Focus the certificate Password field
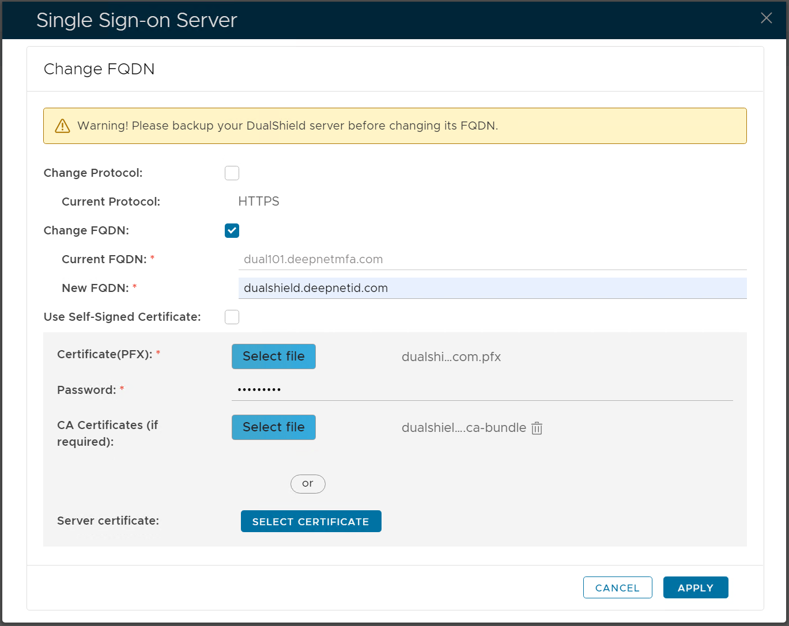The width and height of the screenshot is (789, 626). click(482, 390)
